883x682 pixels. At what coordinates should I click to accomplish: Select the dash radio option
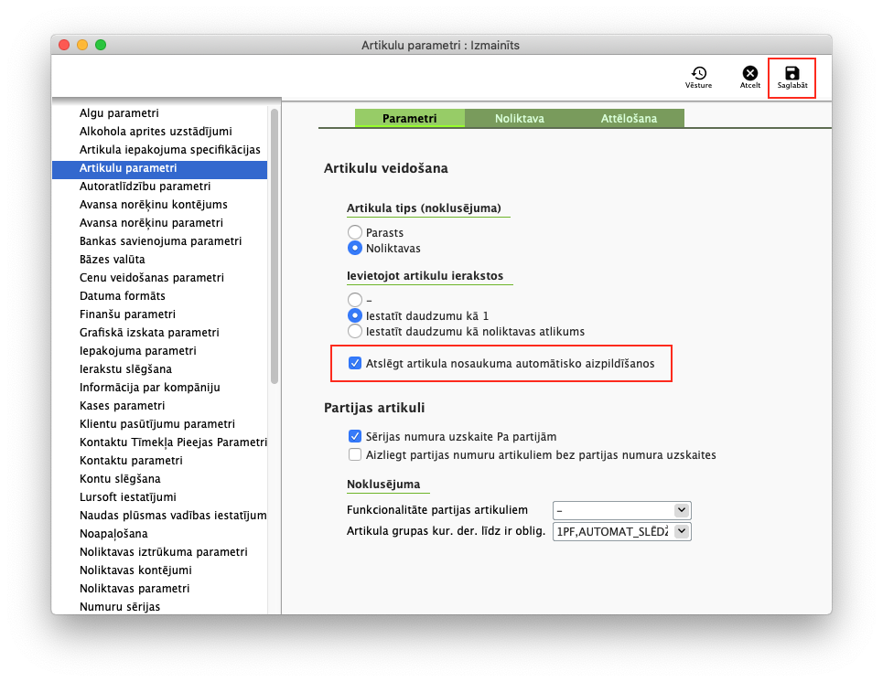pos(355,299)
